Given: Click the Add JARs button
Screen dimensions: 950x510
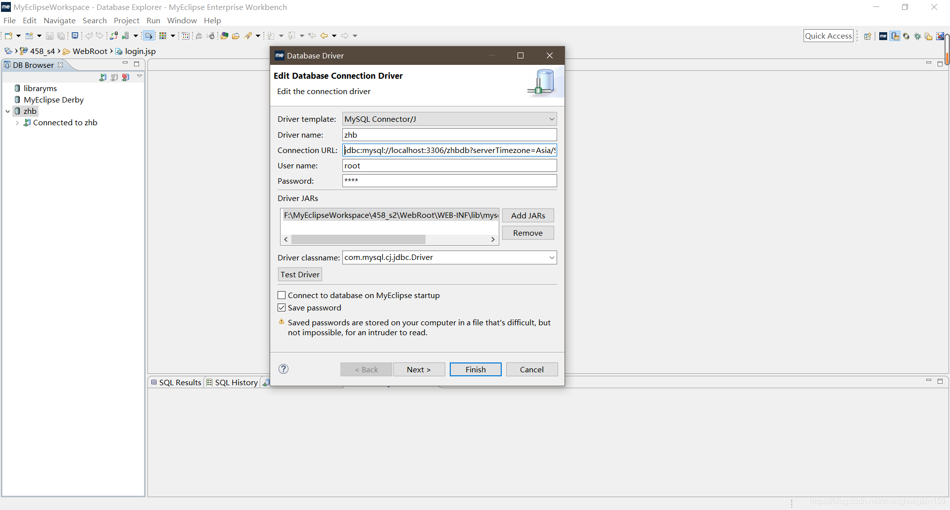Looking at the screenshot, I should coord(528,215).
